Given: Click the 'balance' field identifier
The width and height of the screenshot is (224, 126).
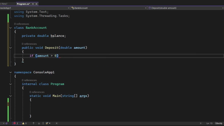Looking at the screenshot, I should 57,36.
